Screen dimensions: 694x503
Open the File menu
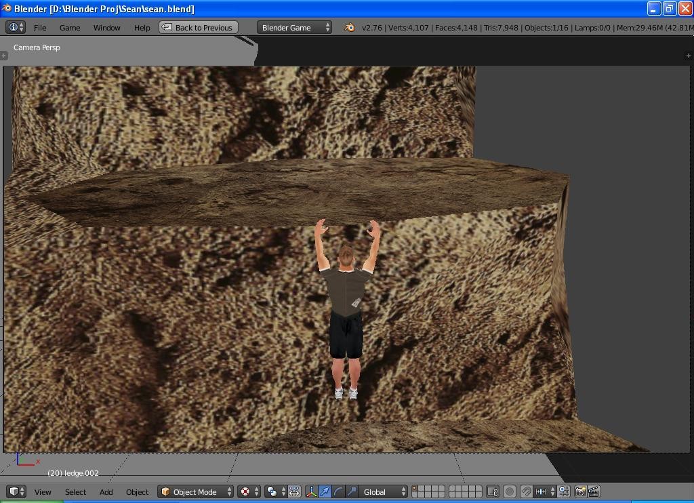coord(39,28)
